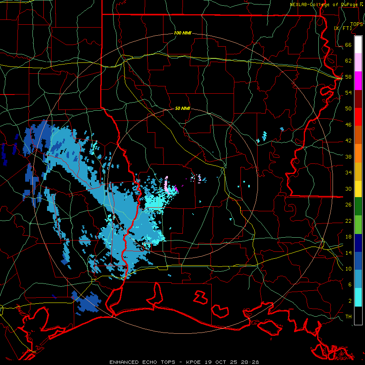The image size is (365, 365).
Task: Click the "34" legend value
Action: pos(348,173)
